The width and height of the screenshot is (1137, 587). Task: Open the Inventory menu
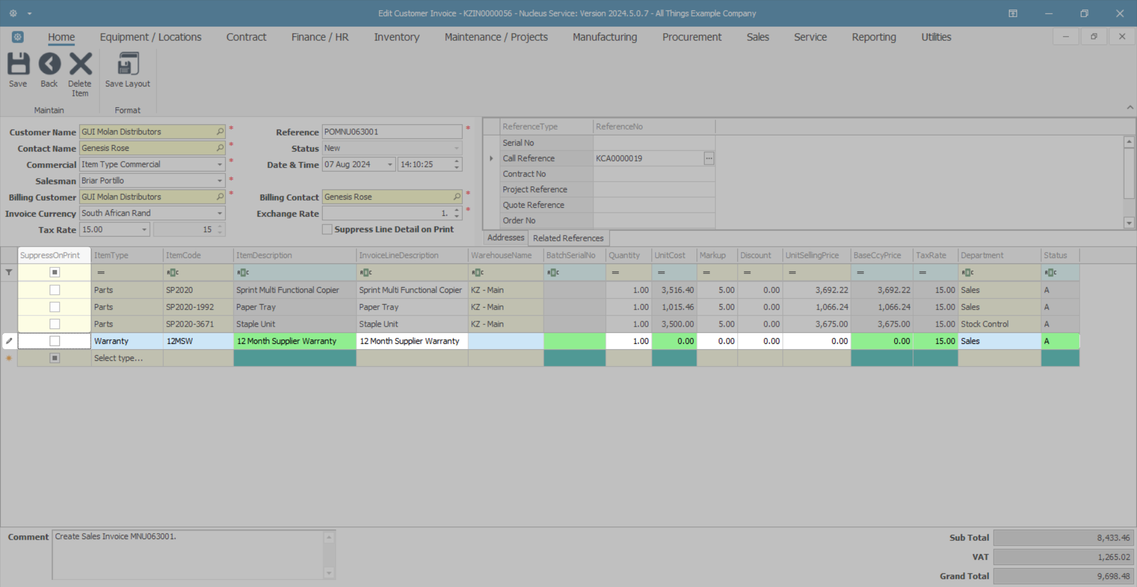tap(396, 37)
